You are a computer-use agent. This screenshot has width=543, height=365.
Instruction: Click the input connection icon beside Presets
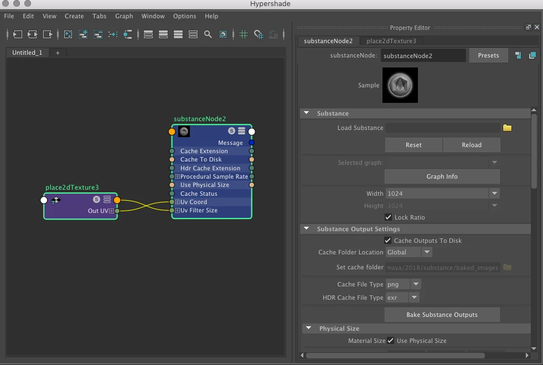coord(518,55)
